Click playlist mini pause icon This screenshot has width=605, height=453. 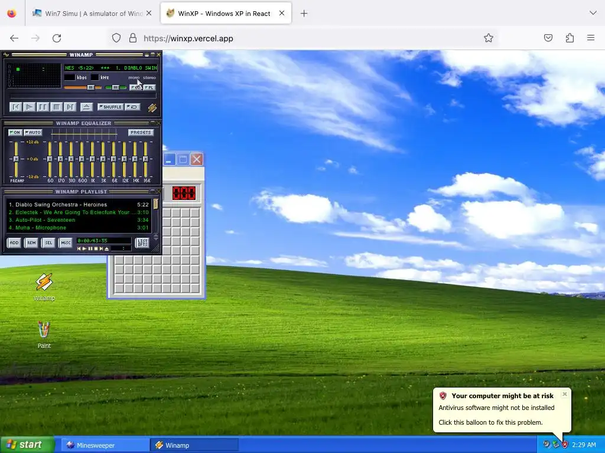[90, 249]
